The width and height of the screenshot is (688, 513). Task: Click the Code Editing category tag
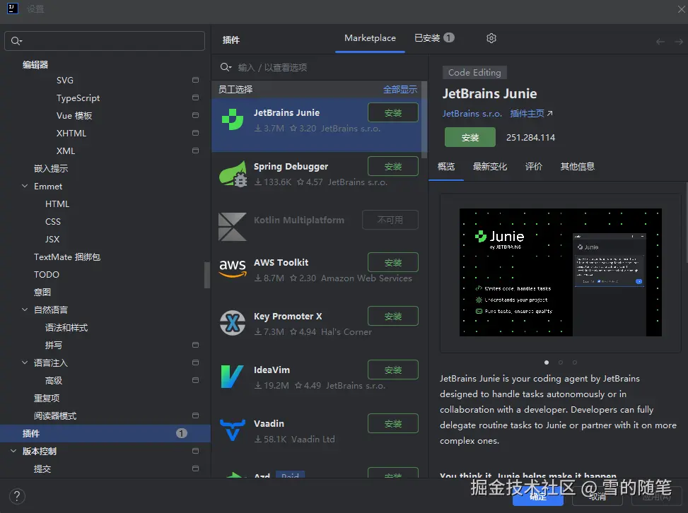click(x=474, y=73)
